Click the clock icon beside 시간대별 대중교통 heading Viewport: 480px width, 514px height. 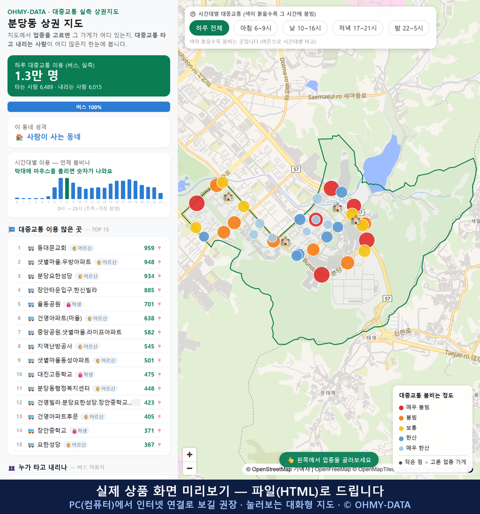[193, 14]
